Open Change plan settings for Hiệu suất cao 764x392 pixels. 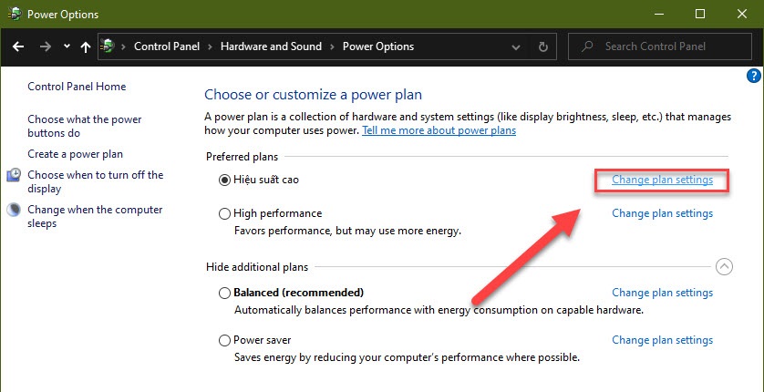click(x=662, y=180)
